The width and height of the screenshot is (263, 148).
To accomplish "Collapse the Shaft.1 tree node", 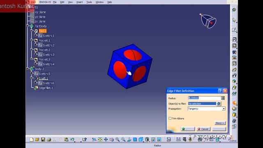I will [x=32, y=78].
